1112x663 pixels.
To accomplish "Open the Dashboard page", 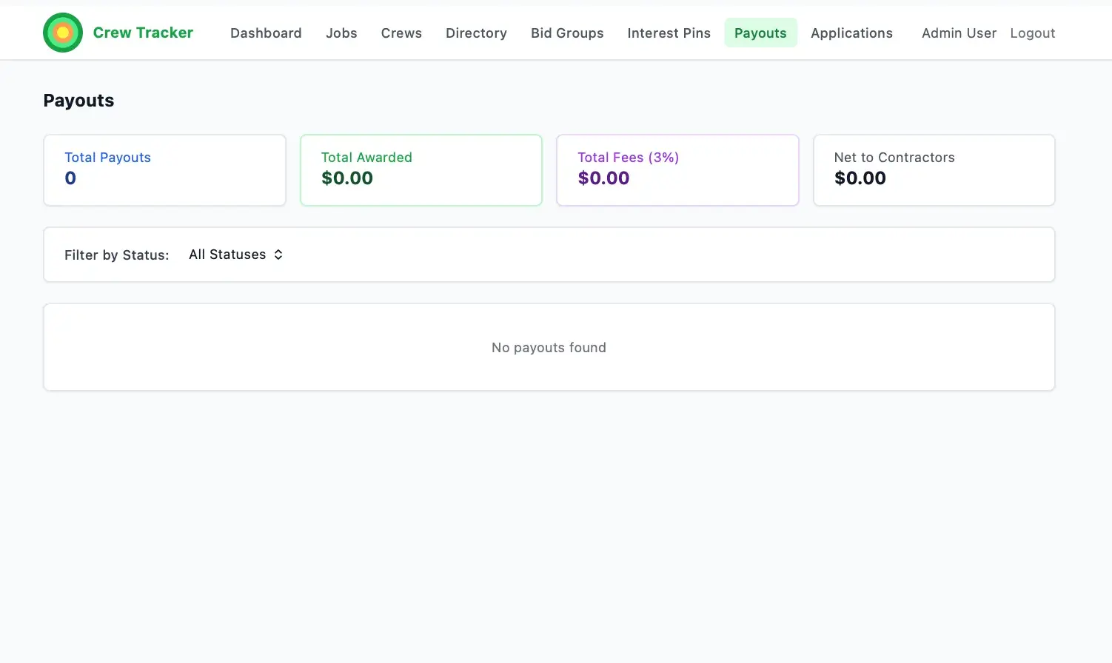I will click(266, 33).
